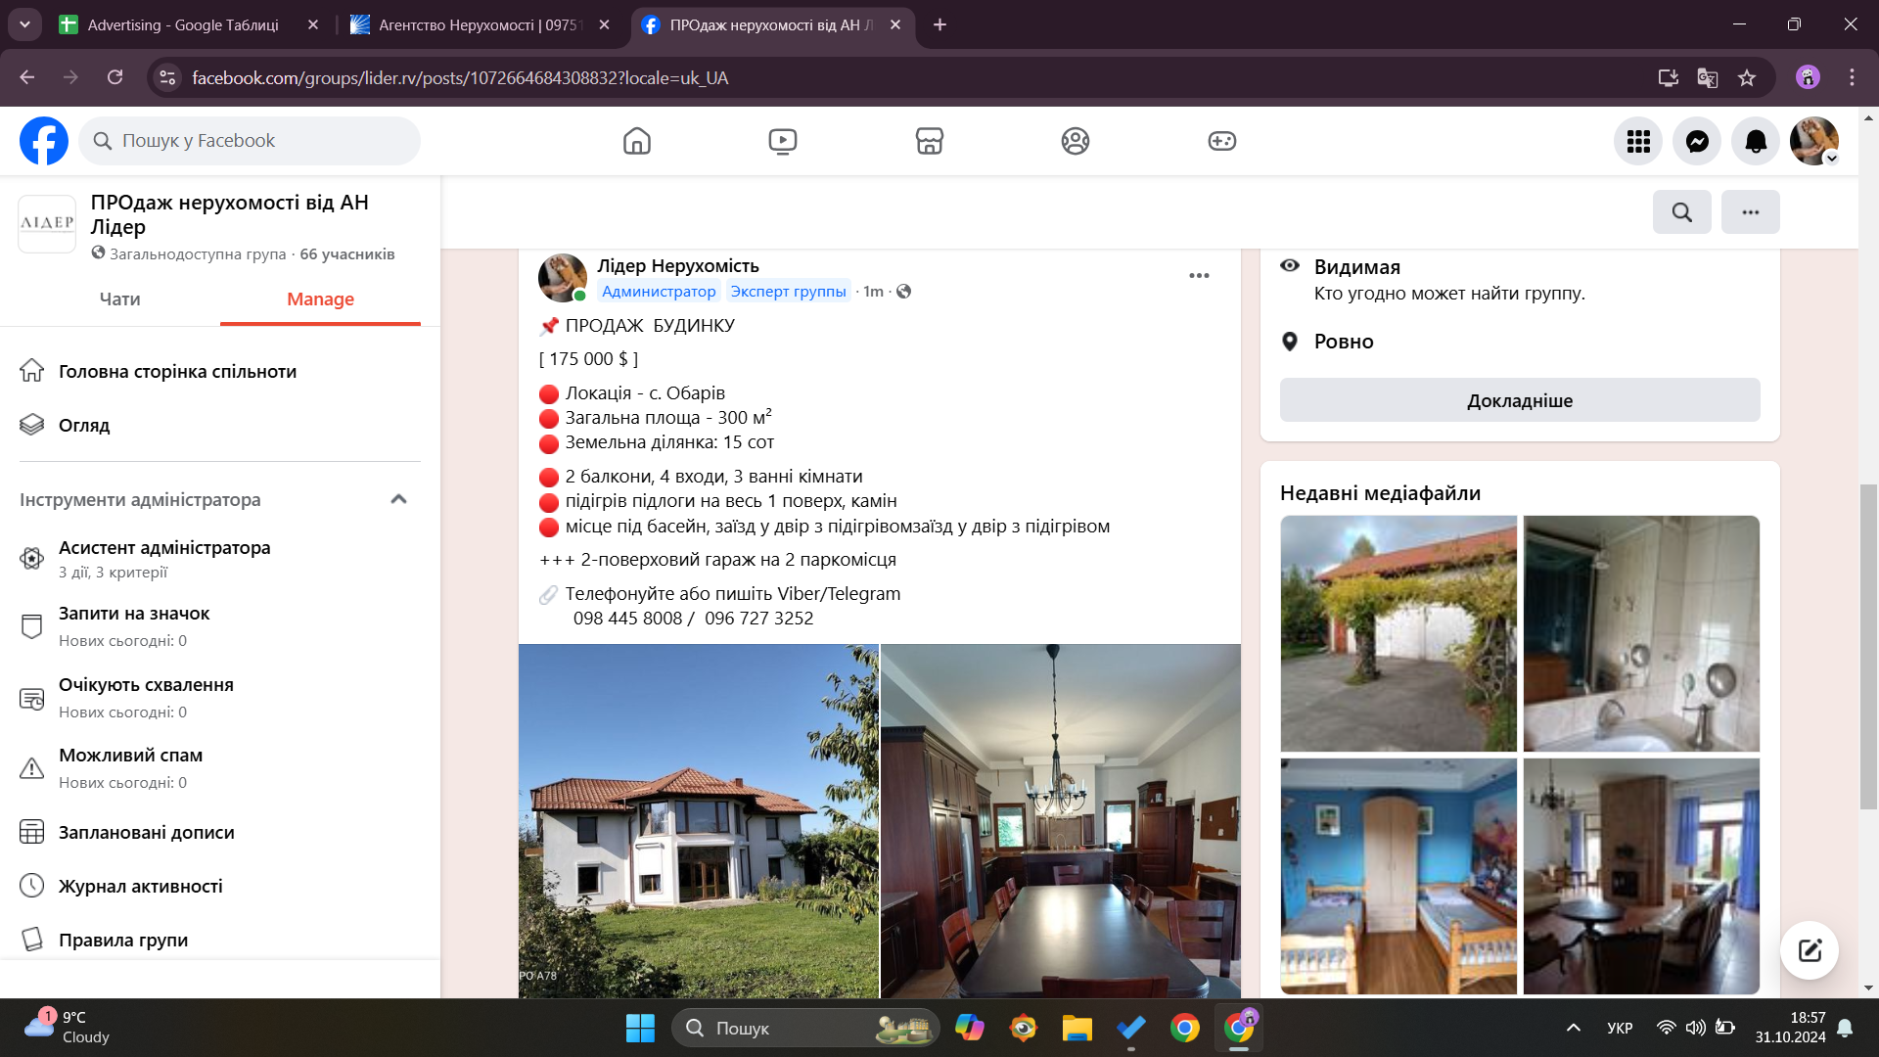Select the Manage tab
Viewport: 1879px width, 1057px height.
pos(320,299)
